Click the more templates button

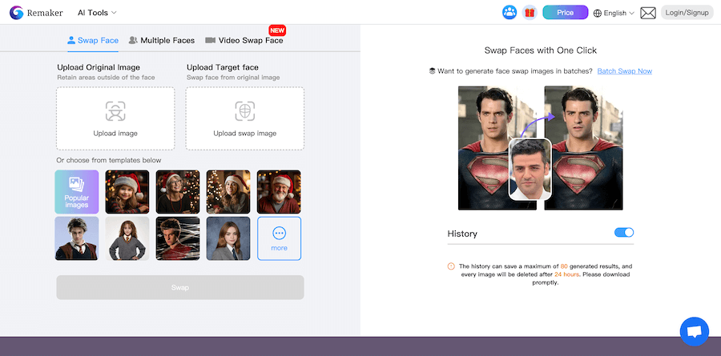click(x=279, y=238)
